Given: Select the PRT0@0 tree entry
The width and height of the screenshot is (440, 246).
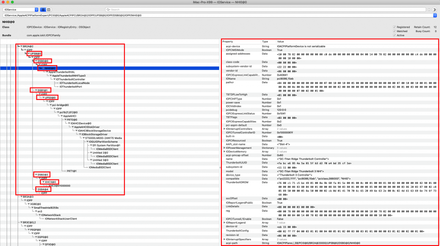Looking at the screenshot, I should pyautogui.click(x=72, y=120).
